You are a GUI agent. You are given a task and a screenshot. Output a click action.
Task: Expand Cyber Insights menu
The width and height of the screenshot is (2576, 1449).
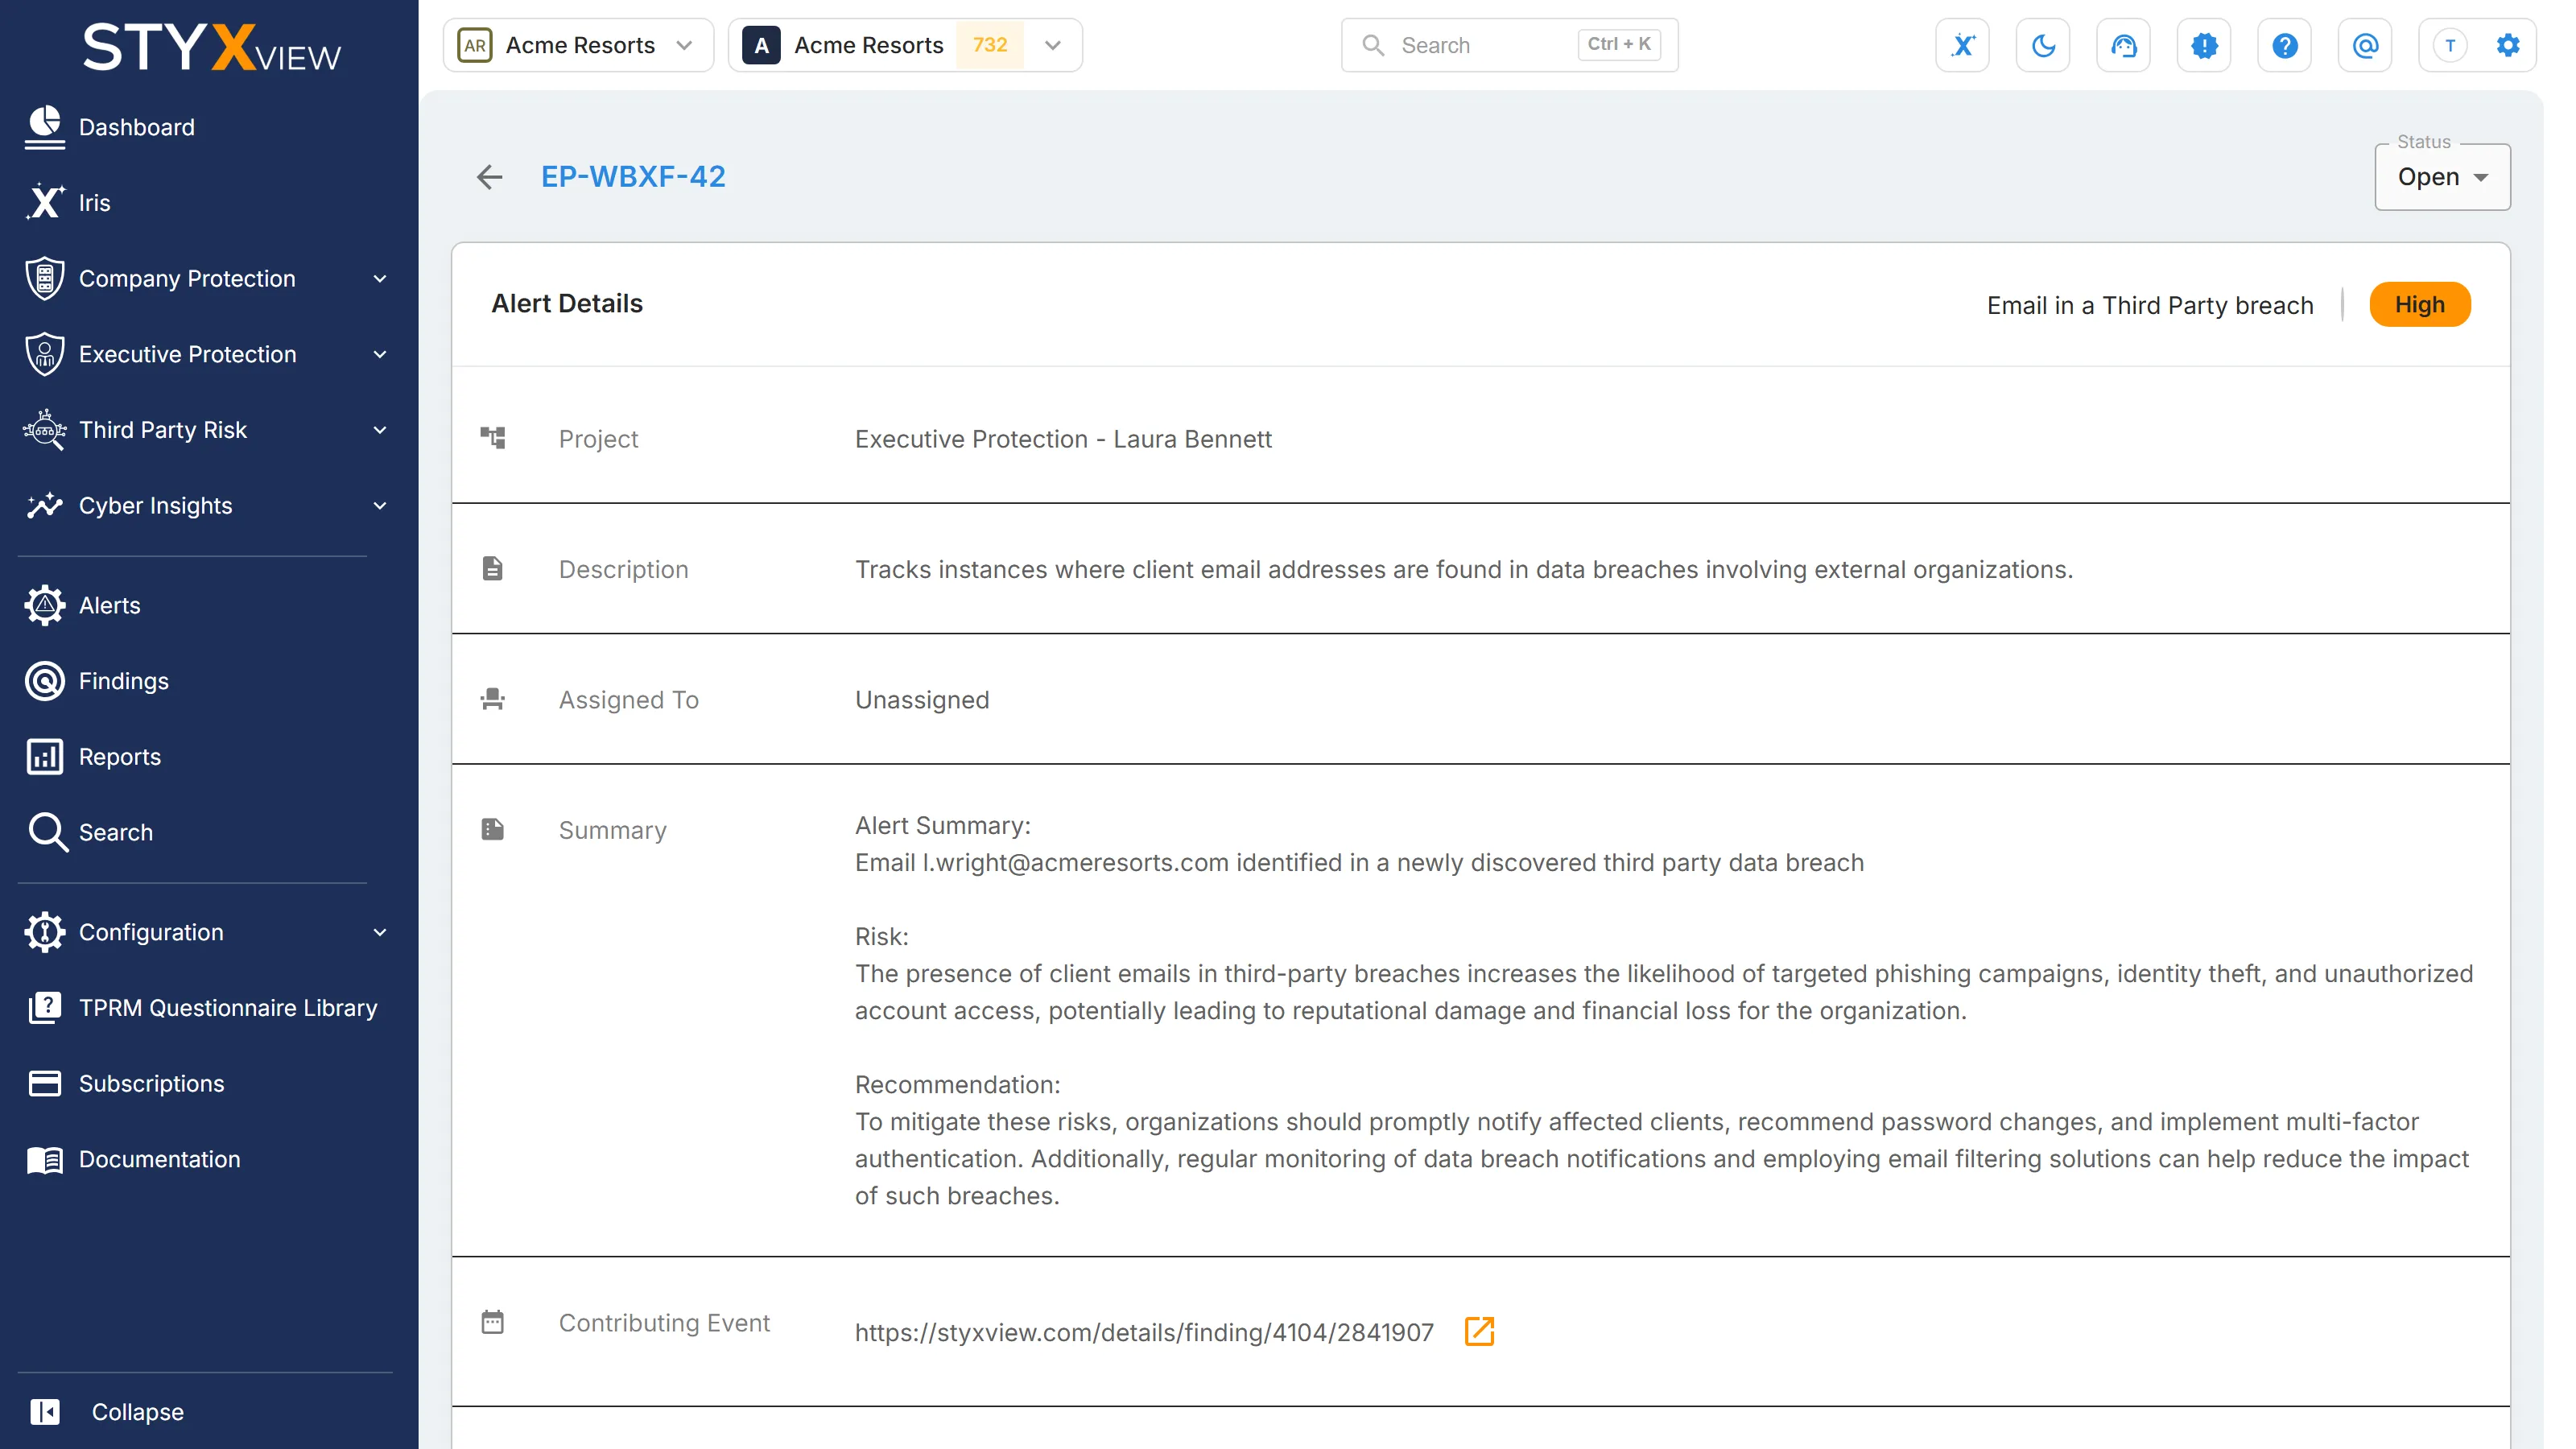pos(209,505)
